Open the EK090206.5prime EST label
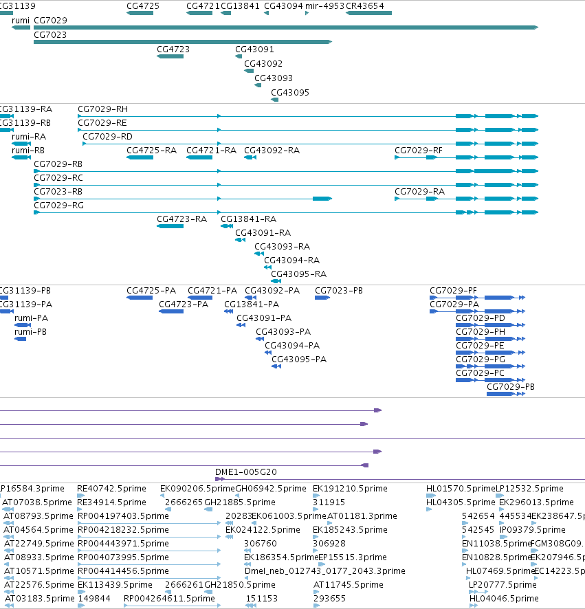 [198, 489]
